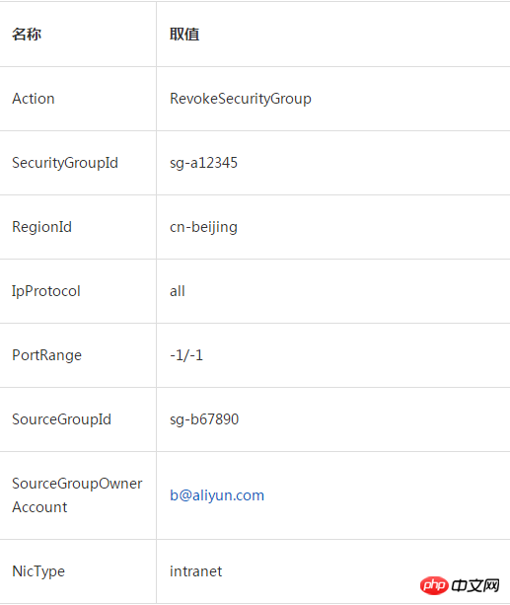The width and height of the screenshot is (510, 605).
Task: Click the php中文网 watermark logo
Action: pyautogui.click(x=460, y=585)
